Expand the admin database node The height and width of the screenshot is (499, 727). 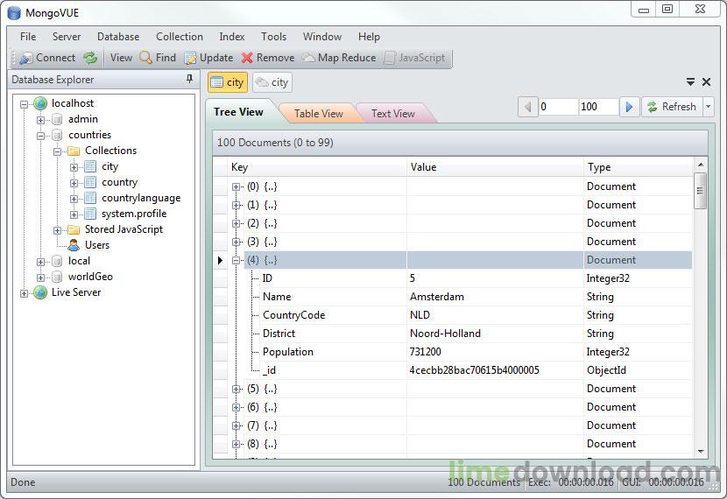(x=41, y=120)
